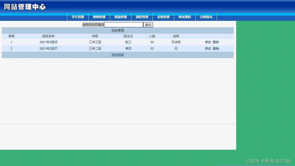
Task: Select the 年级 column header
Action: pos(95,36)
